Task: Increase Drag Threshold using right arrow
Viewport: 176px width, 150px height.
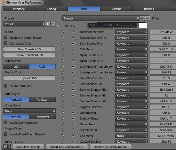Action: tap(53, 49)
